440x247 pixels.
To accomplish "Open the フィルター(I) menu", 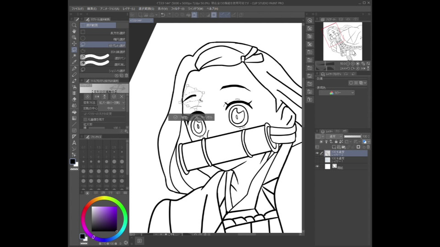I will pyautogui.click(x=178, y=9).
